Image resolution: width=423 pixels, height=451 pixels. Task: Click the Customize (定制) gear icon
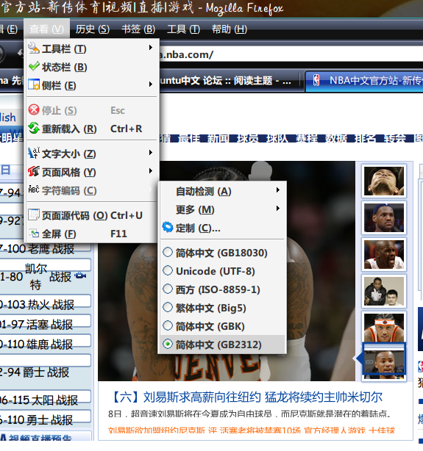pyautogui.click(x=168, y=227)
